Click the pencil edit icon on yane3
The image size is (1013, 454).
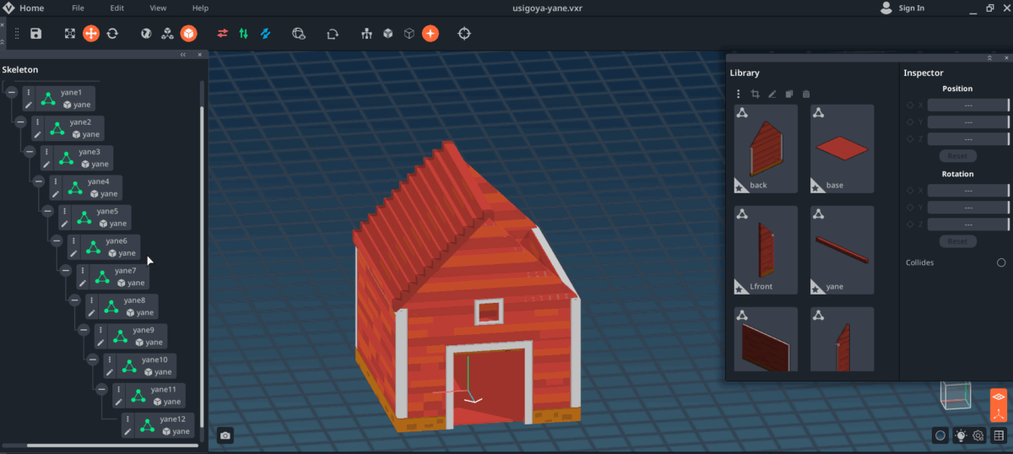pyautogui.click(x=46, y=165)
